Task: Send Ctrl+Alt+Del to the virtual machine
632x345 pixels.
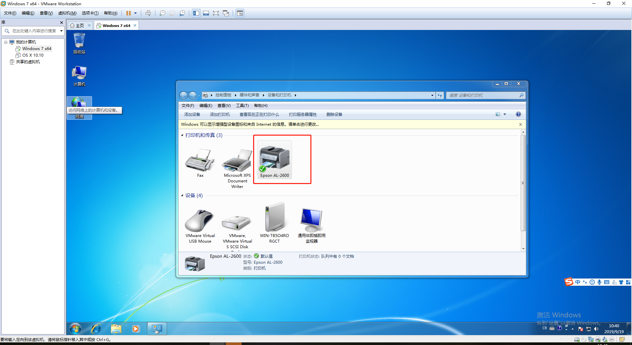Action: tap(148, 13)
